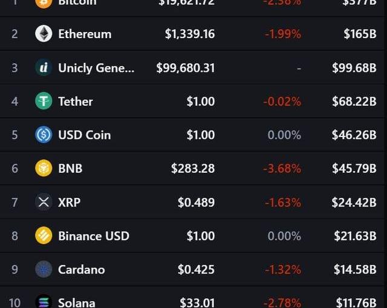Image resolution: width=387 pixels, height=308 pixels.
Task: Click the Unicly Genesis logo icon
Action: point(44,67)
